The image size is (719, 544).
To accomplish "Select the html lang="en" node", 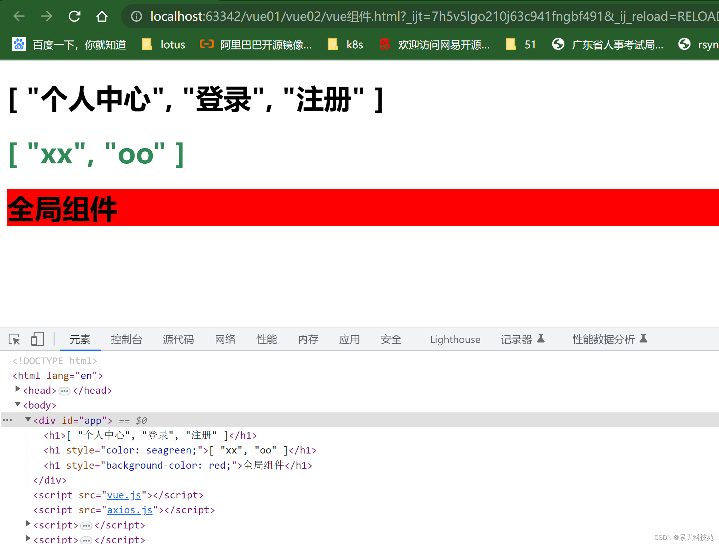I will (58, 375).
